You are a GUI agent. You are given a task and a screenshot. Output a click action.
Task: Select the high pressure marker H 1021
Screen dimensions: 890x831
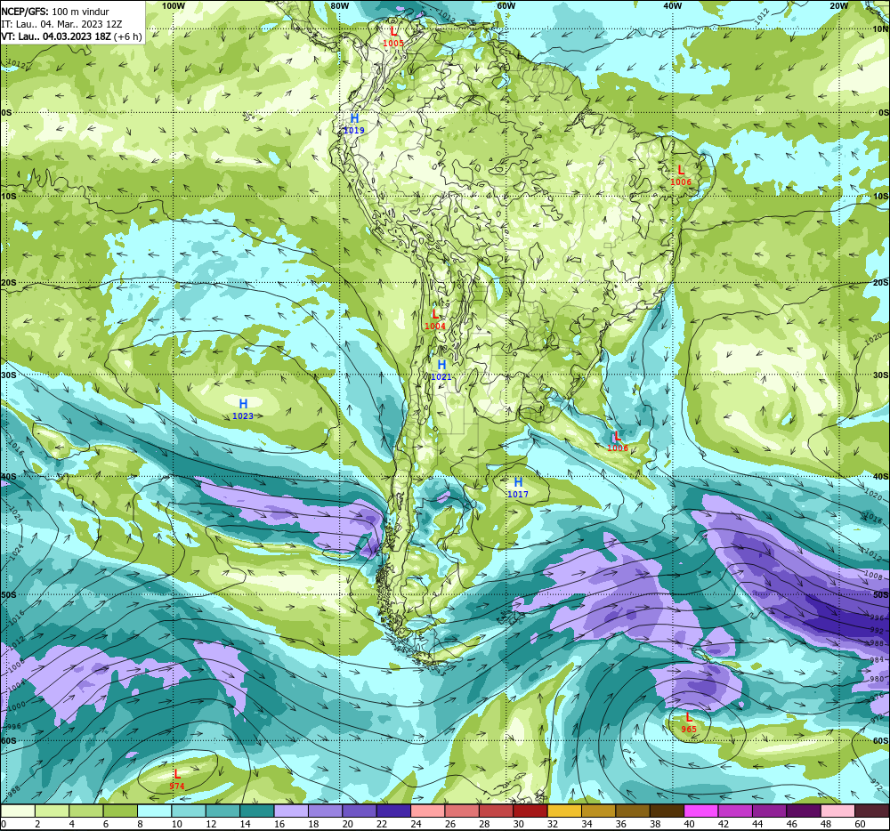(x=441, y=370)
